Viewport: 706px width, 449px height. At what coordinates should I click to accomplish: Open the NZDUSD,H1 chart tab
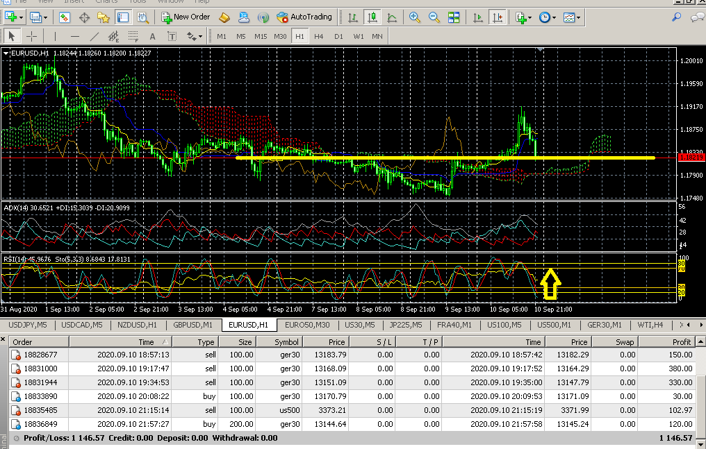click(x=138, y=325)
